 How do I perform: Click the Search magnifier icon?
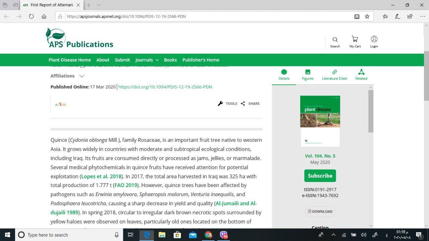[335, 40]
